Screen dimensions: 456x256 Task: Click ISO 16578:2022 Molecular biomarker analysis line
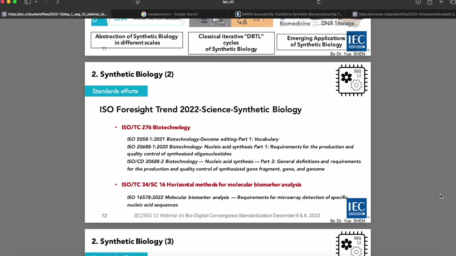pyautogui.click(x=237, y=201)
